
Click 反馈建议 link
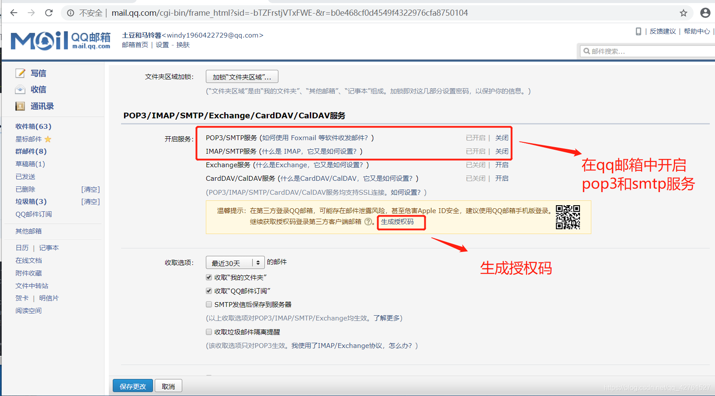pyautogui.click(x=663, y=31)
